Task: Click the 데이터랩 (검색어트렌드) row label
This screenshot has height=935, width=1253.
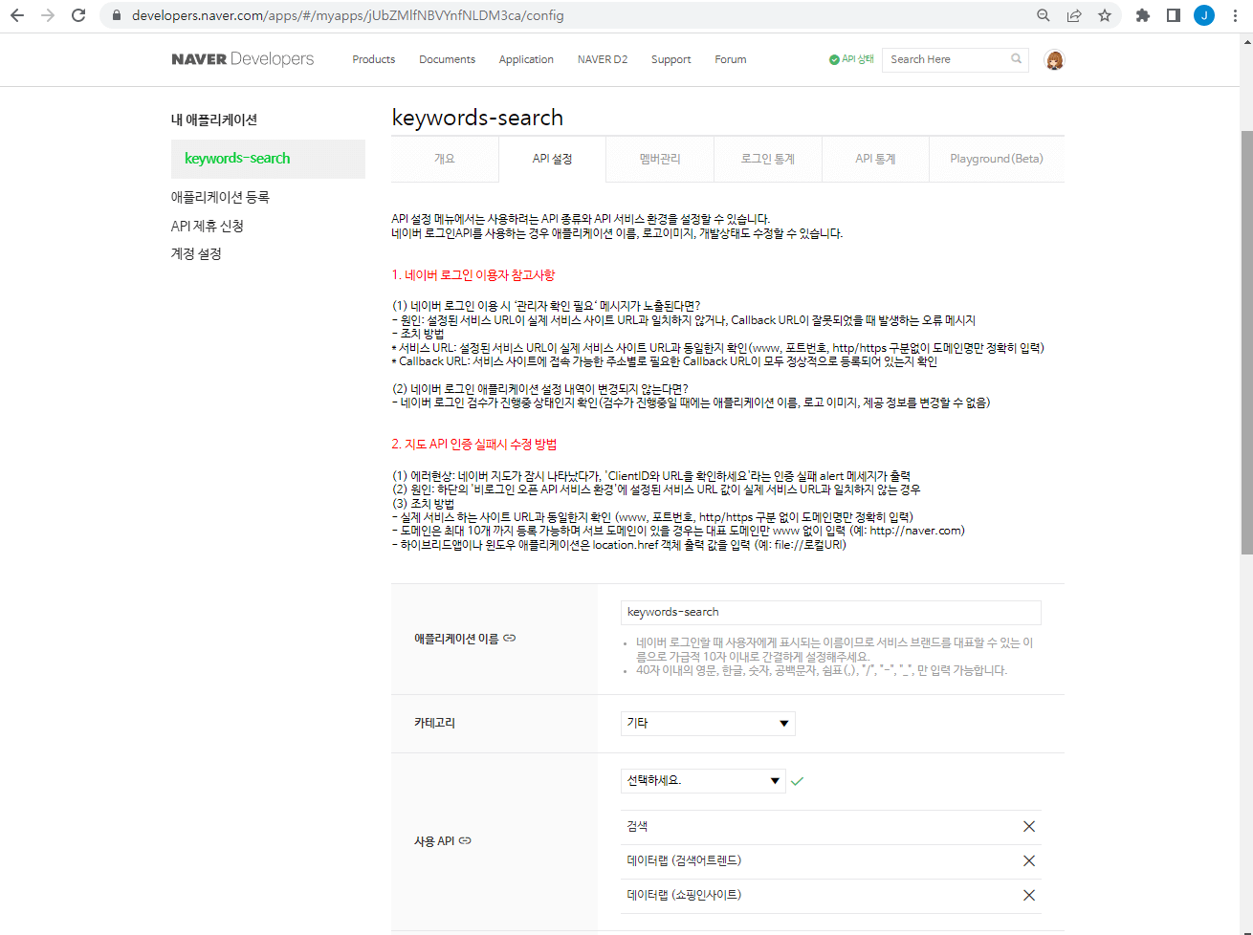Action: [x=684, y=860]
